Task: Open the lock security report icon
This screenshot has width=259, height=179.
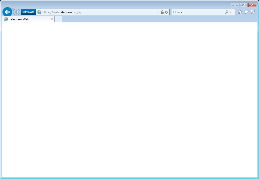Action: pos(162,12)
